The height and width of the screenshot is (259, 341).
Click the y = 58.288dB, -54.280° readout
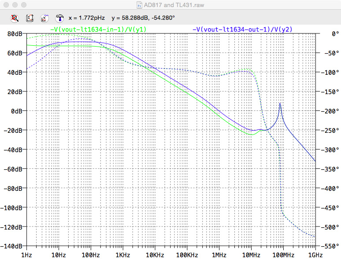pos(143,18)
